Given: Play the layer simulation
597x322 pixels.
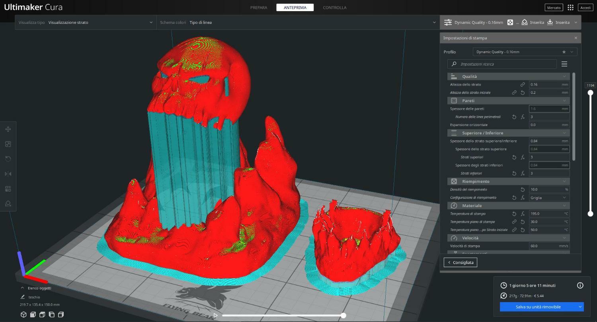Looking at the screenshot, I should pos(215,315).
